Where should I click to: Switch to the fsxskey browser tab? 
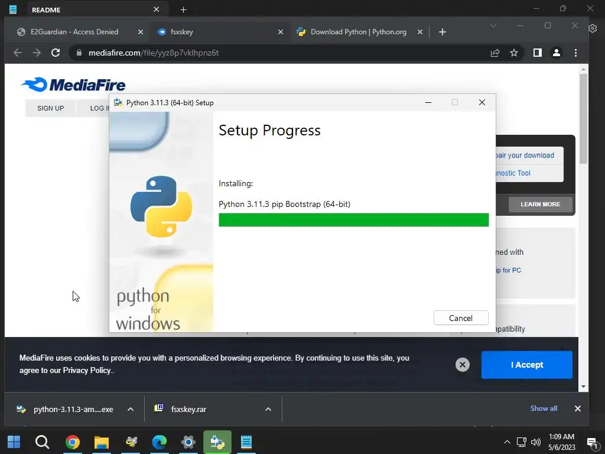click(181, 32)
